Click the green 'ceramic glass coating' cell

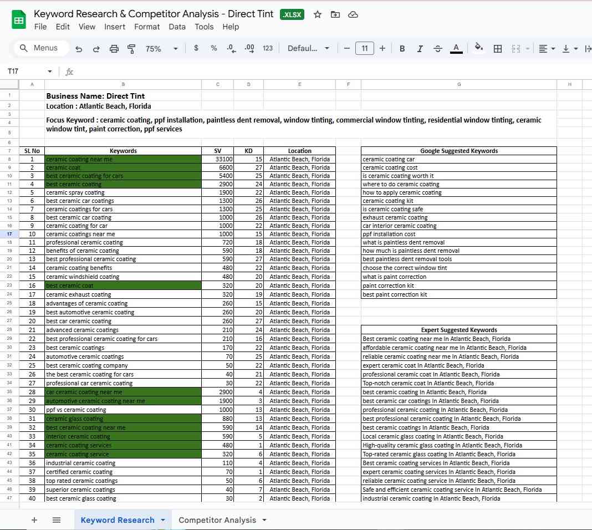click(123, 419)
